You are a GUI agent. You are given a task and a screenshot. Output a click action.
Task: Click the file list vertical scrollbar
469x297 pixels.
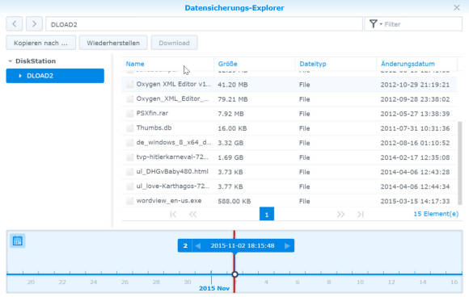pyautogui.click(x=460, y=163)
